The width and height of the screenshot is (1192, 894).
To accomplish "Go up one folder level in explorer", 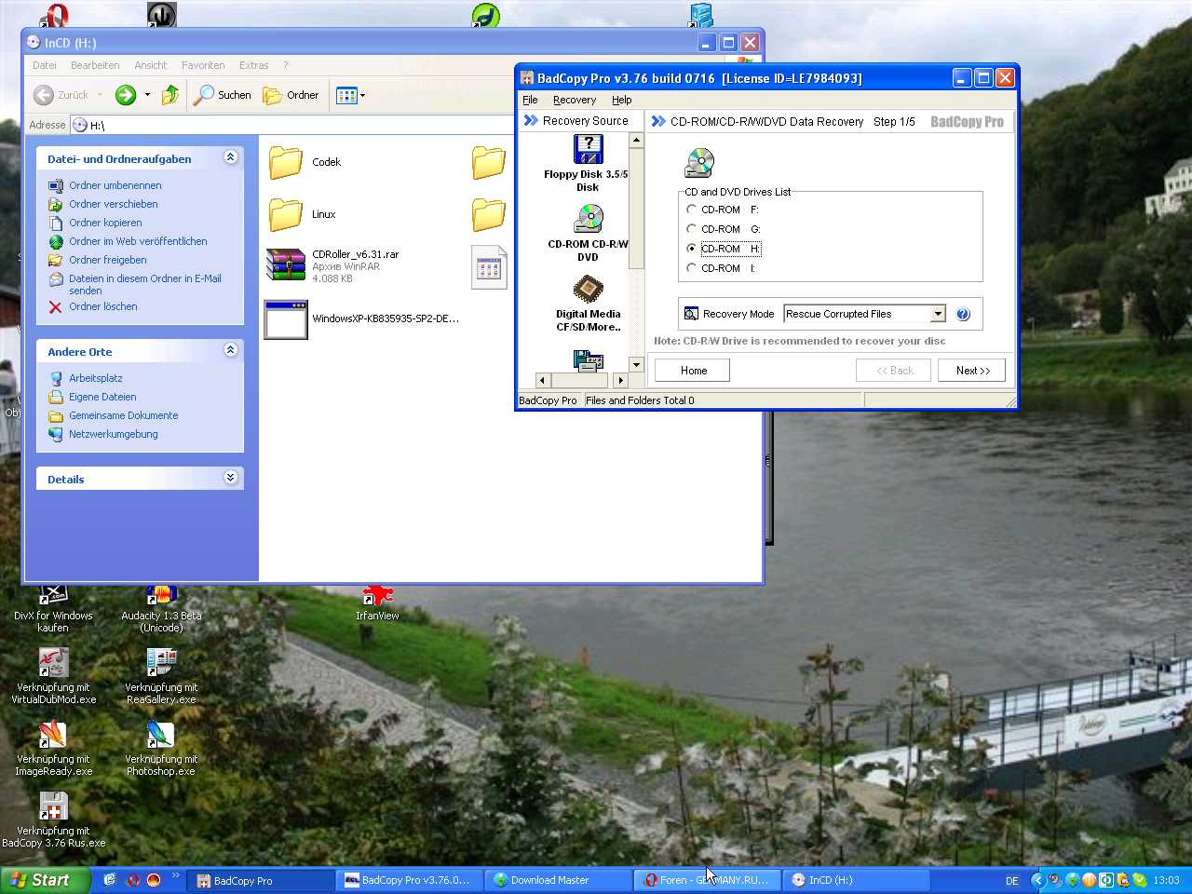I will click(x=170, y=95).
